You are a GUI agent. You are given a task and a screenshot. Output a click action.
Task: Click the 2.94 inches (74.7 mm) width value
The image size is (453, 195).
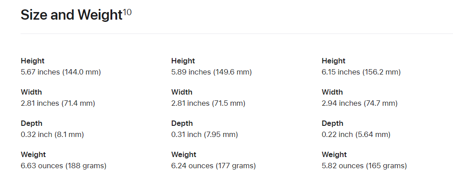point(360,104)
